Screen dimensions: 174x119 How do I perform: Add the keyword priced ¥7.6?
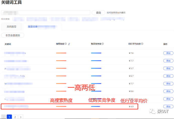click(168, 53)
